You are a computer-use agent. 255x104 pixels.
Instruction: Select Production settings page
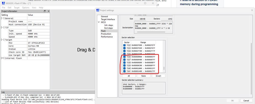(106, 34)
